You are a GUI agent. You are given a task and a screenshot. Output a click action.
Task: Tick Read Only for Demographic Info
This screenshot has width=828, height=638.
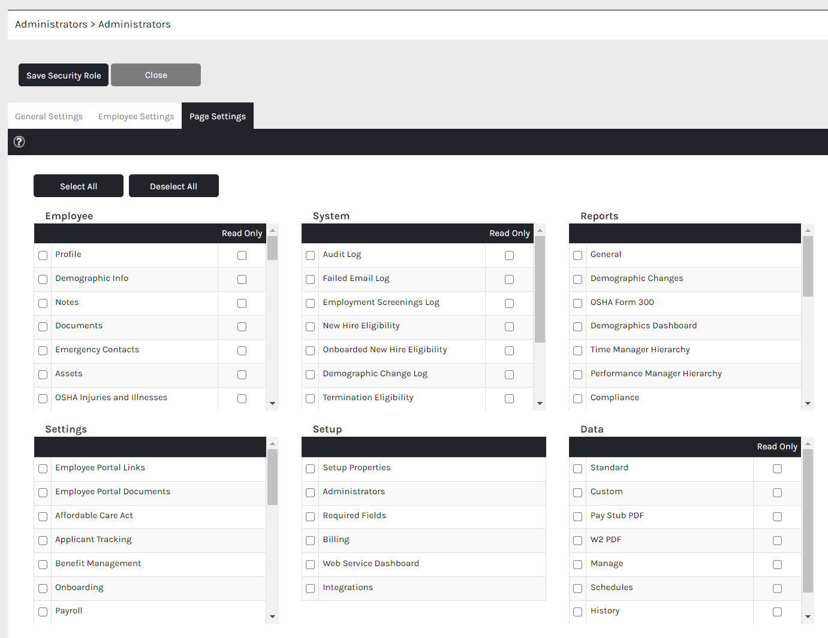point(242,279)
